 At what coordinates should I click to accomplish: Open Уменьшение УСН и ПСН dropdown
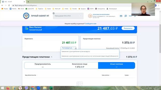click(68, 16)
